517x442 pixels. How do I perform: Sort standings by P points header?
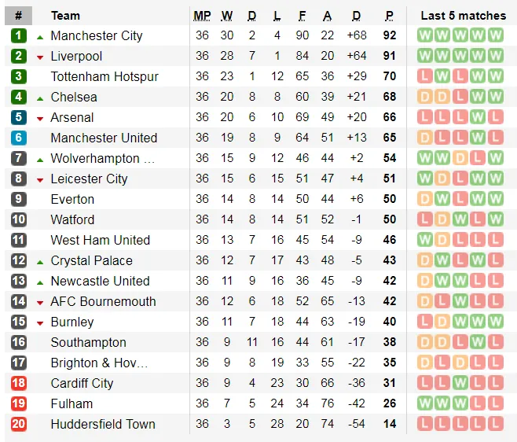click(389, 16)
